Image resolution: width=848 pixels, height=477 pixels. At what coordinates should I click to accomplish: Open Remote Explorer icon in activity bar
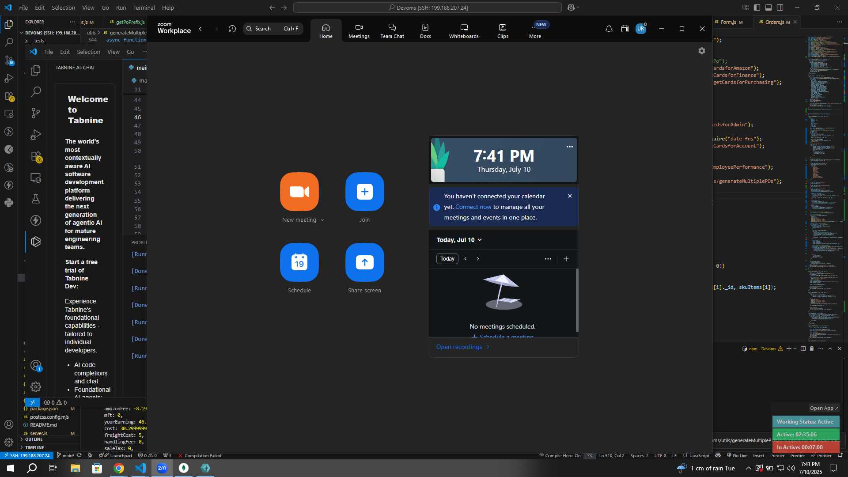9,114
